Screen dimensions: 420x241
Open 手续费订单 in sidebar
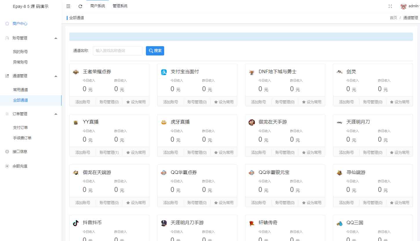click(x=22, y=138)
